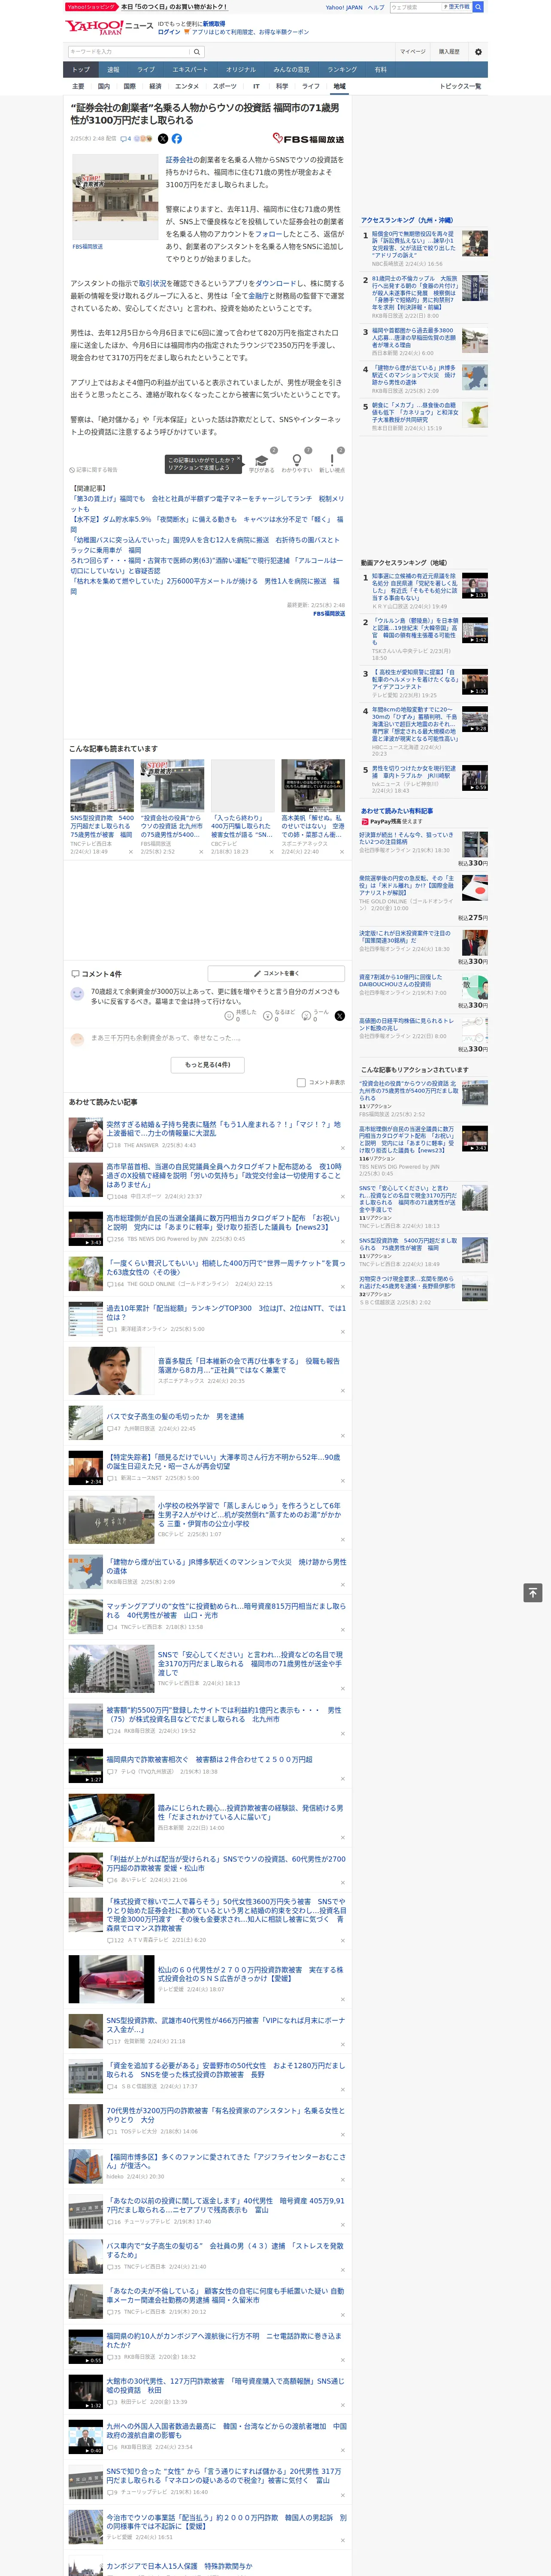Image resolution: width=551 pixels, height=2576 pixels.
Task: Click the scroll-to-top arrow button
Action: (x=533, y=1593)
